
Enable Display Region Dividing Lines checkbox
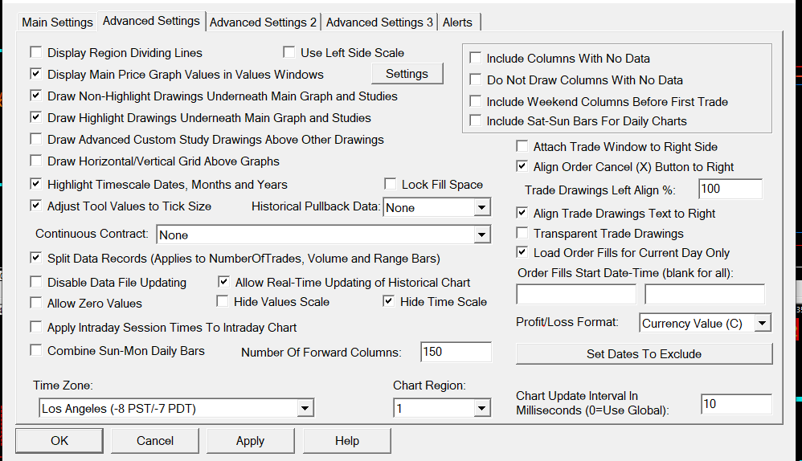pyautogui.click(x=36, y=53)
